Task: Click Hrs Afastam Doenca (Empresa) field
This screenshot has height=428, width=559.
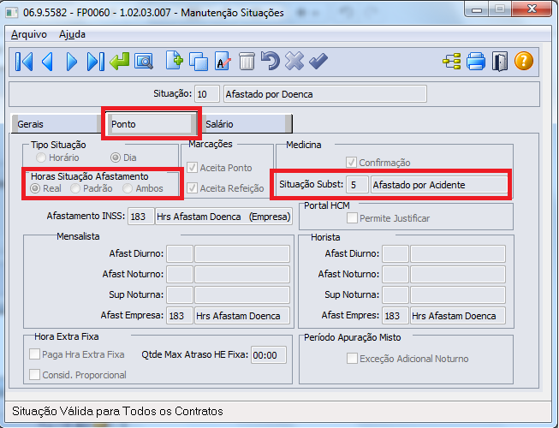Action: point(224,217)
